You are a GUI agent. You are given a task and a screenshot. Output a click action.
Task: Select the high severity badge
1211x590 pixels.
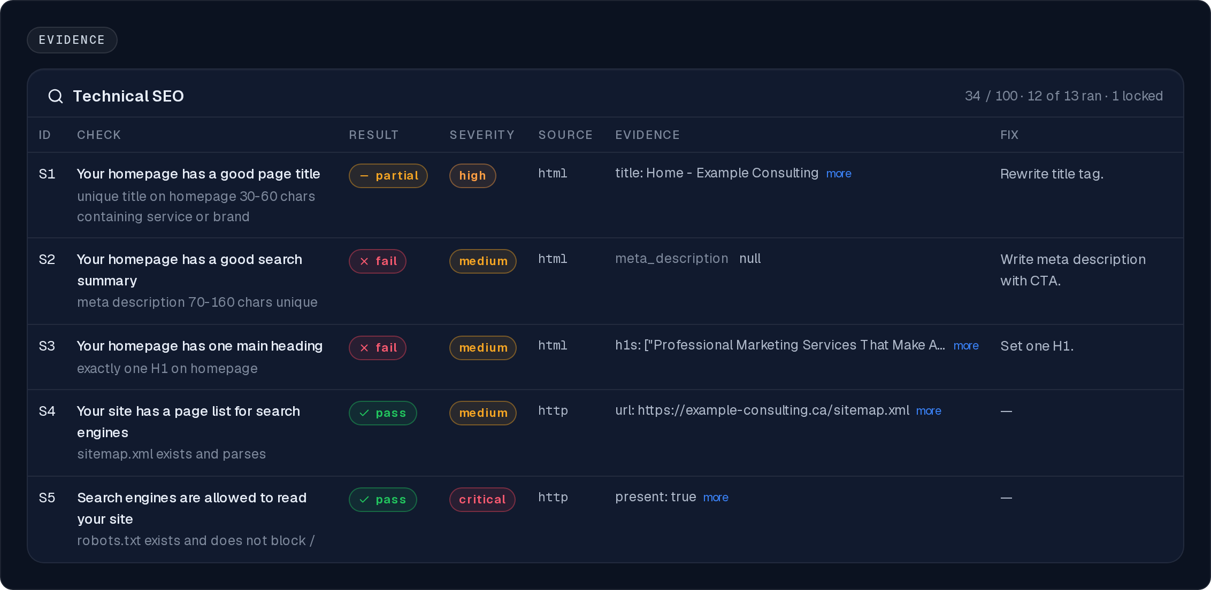473,176
